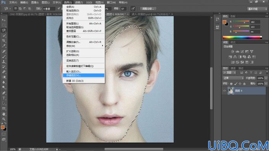Select the Crop tool
Screen dimensions: 269x151
pos(3,41)
